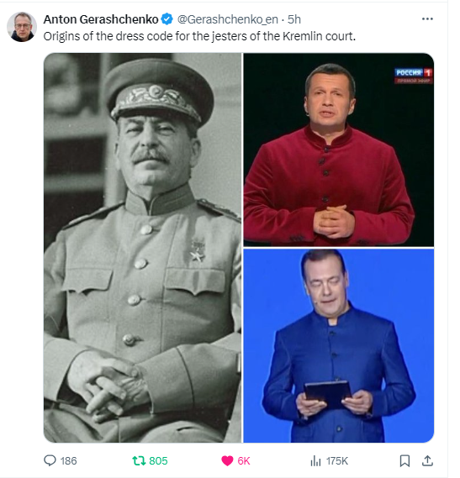Click the green retweet icon
The height and width of the screenshot is (478, 460).
(x=139, y=460)
